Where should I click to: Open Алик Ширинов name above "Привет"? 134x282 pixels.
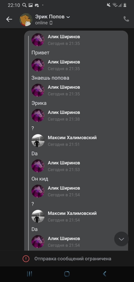tap(64, 37)
